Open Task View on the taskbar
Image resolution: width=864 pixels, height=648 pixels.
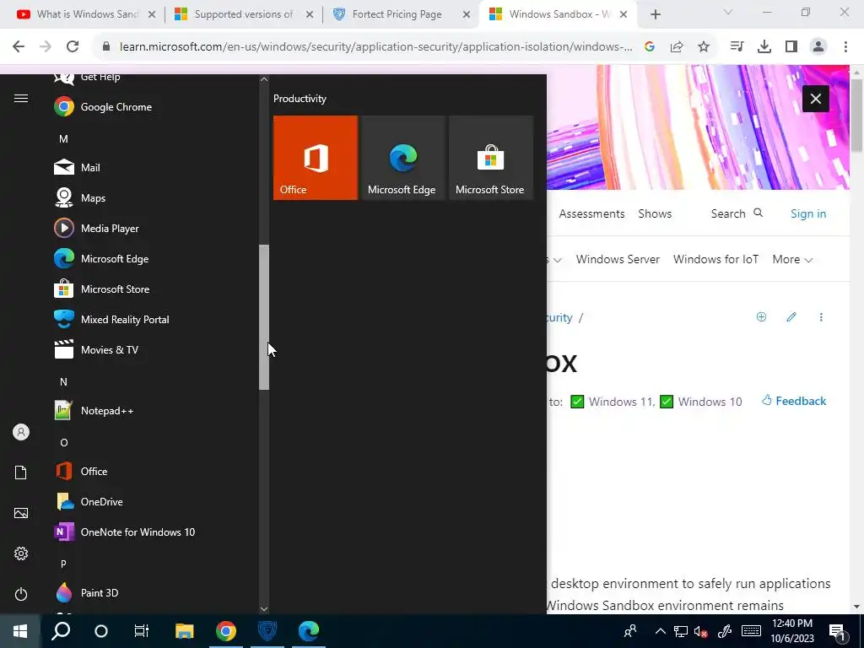pos(142,631)
